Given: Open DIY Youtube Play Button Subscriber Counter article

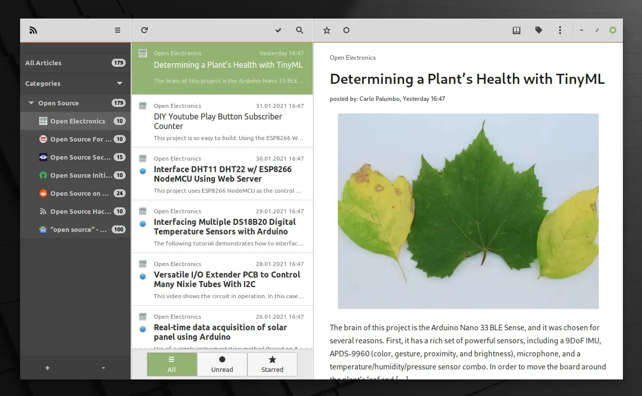Looking at the screenshot, I should 218,121.
